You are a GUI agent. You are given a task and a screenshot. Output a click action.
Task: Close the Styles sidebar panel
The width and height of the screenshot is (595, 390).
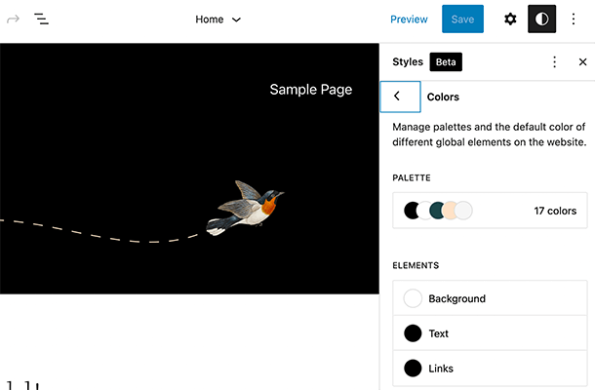(582, 61)
